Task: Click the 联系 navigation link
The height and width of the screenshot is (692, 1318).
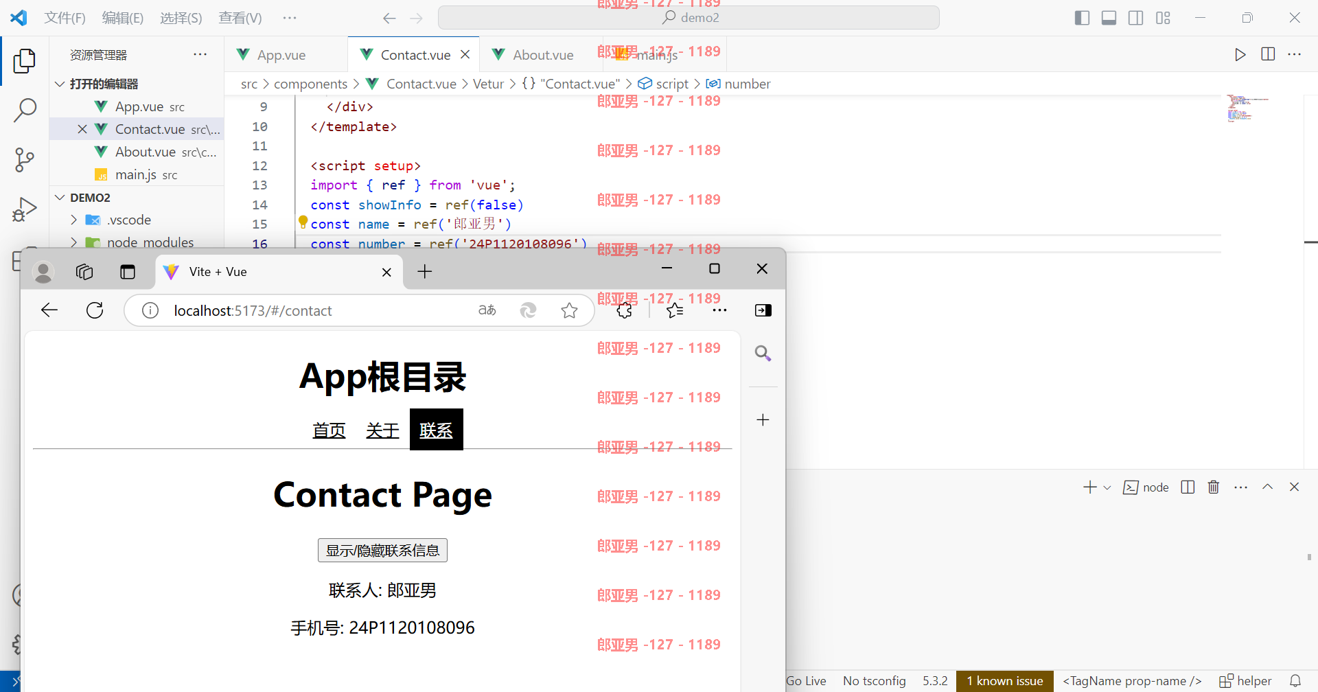Action: (437, 430)
